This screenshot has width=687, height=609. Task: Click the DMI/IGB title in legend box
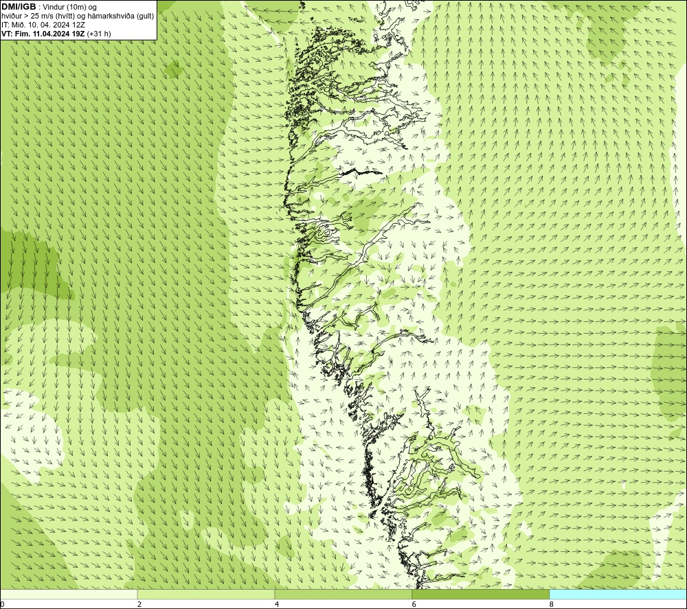tap(19, 7)
